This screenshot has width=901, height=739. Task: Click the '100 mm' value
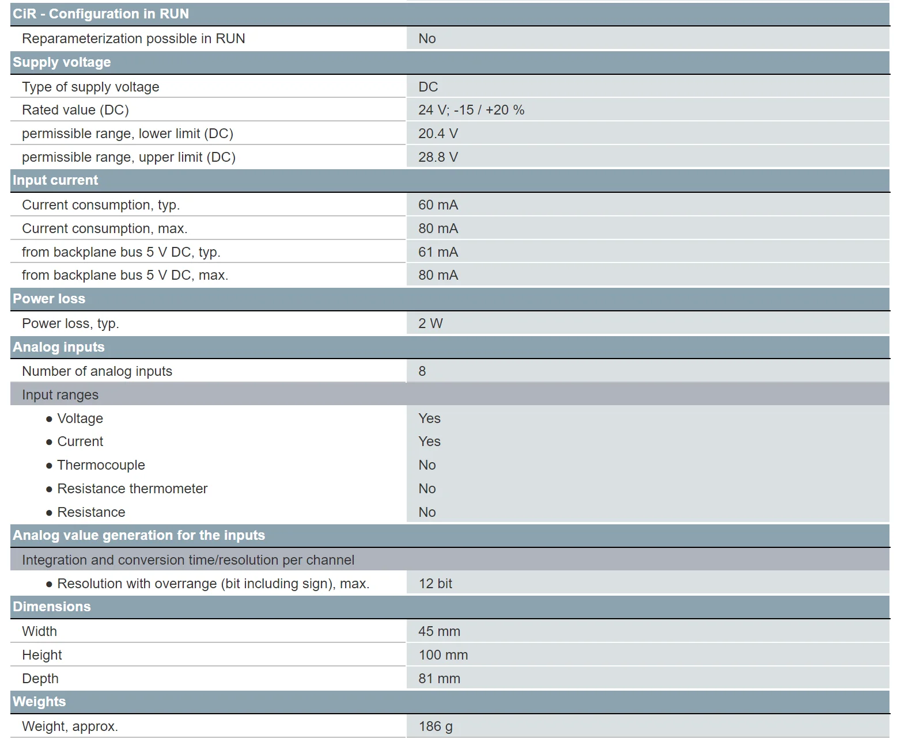[443, 655]
